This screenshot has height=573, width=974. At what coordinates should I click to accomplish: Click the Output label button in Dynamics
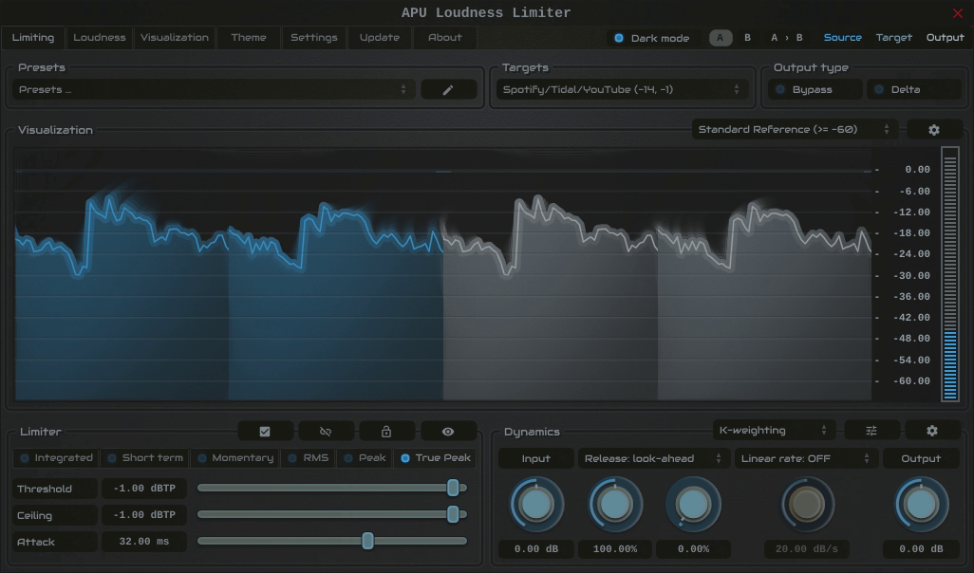tap(921, 459)
